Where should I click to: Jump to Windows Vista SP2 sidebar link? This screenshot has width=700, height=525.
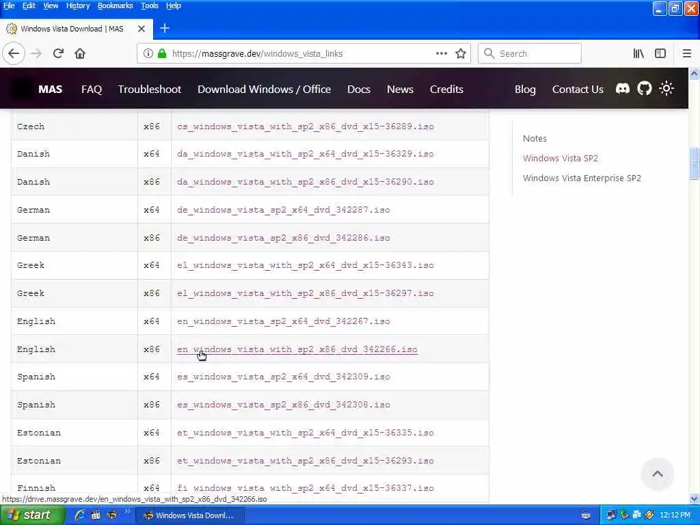coord(561,158)
